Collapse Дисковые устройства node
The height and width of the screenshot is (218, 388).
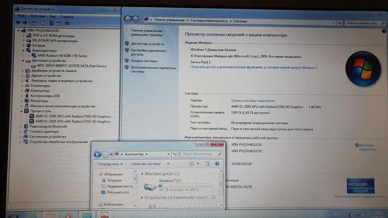pyautogui.click(x=23, y=60)
